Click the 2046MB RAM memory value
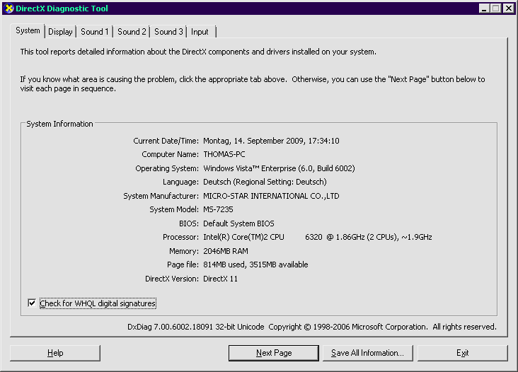This screenshot has height=372, width=518. (x=226, y=251)
